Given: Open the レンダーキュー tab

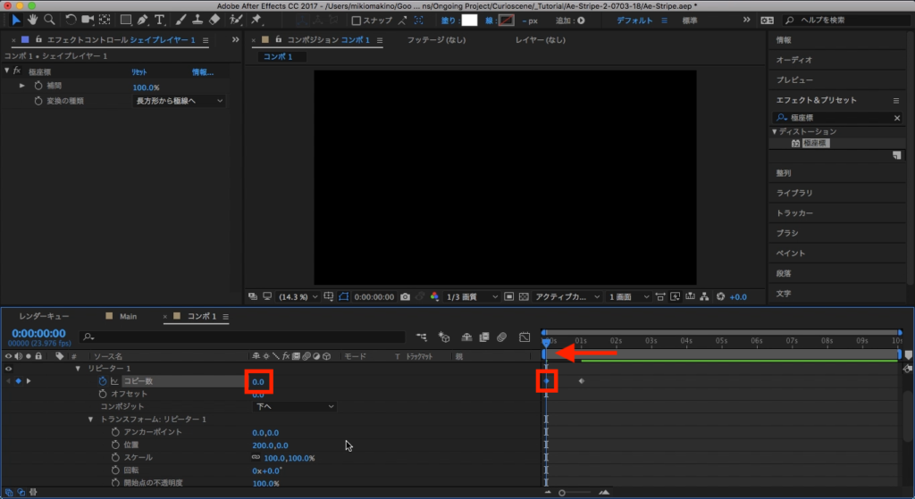Looking at the screenshot, I should [x=44, y=316].
